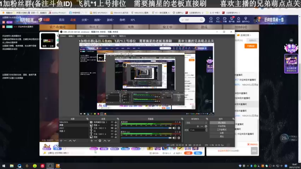
Task: Toggle visibility of 视频捕获设备 3 source
Action: [x=112, y=122]
